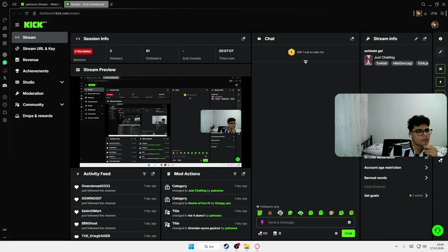
Task: Open AI Chat Moderation external link
Action: (x=426, y=157)
